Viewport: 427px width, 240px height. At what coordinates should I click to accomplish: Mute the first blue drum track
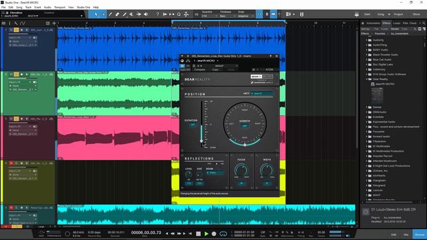point(11,29)
